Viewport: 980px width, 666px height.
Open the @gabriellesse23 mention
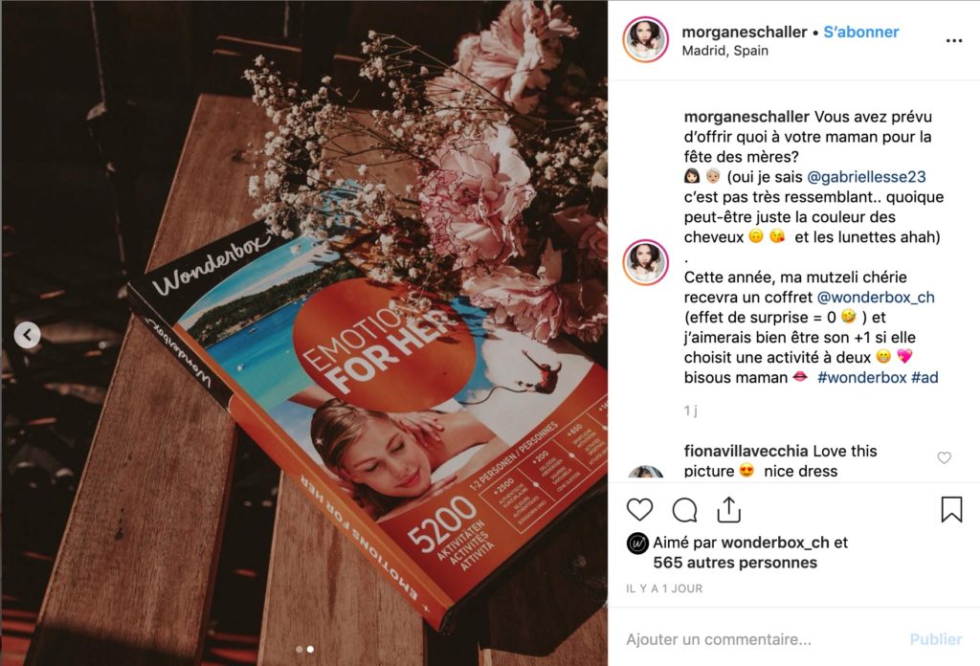[866, 177]
